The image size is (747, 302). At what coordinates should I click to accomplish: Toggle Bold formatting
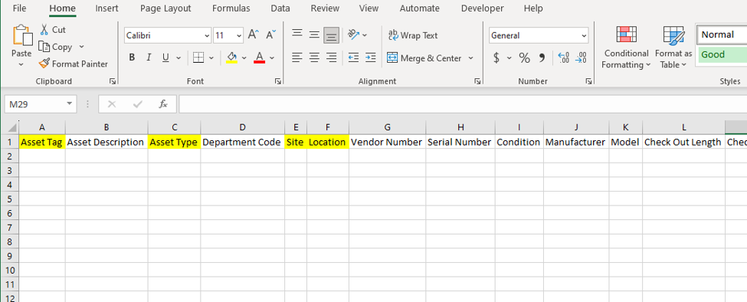tap(132, 57)
